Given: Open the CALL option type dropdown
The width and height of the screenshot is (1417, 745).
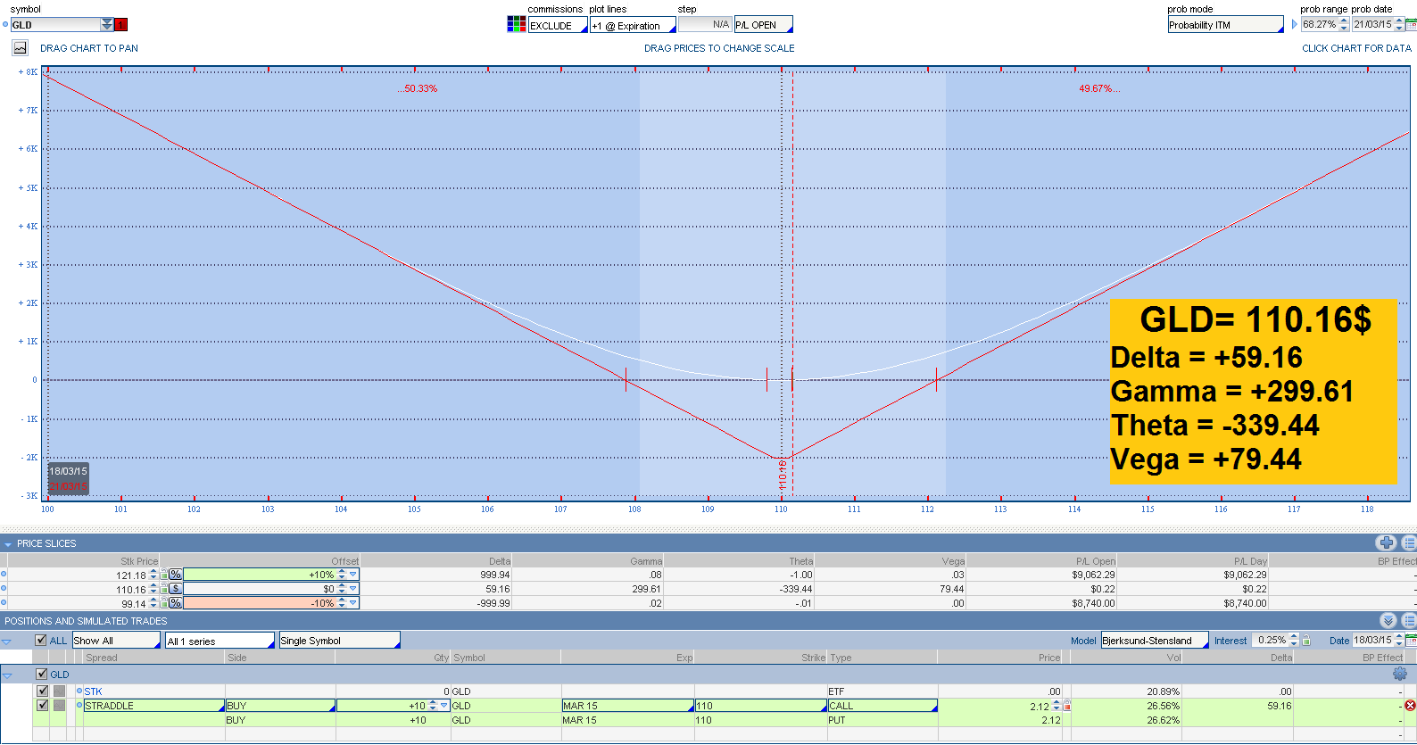Looking at the screenshot, I should (883, 706).
